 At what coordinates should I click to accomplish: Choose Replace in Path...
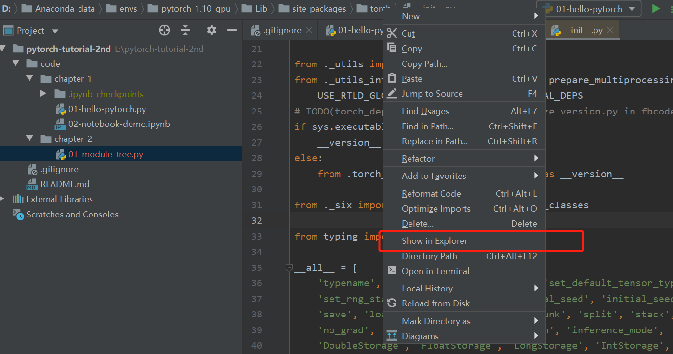coord(464,141)
